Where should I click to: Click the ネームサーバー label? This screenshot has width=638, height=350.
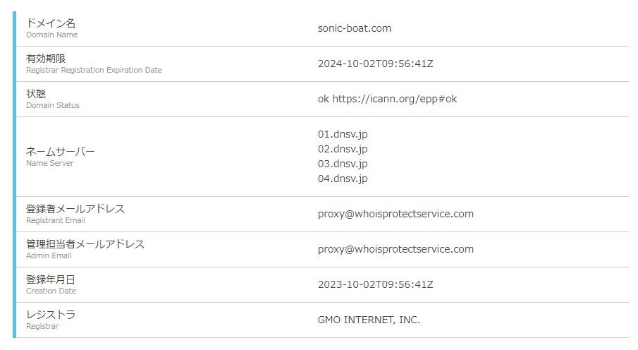pos(60,152)
